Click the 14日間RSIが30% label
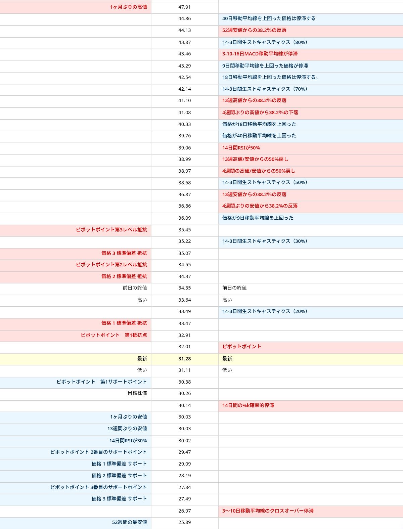403x529 pixels. click(x=128, y=441)
